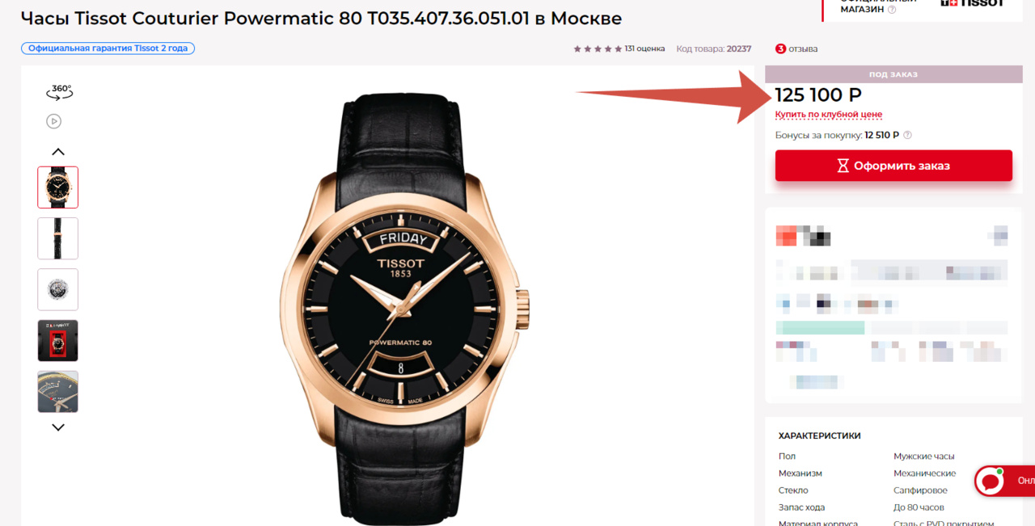Click the Tissot brand logo
The height and width of the screenshot is (526, 1035).
[x=973, y=3]
